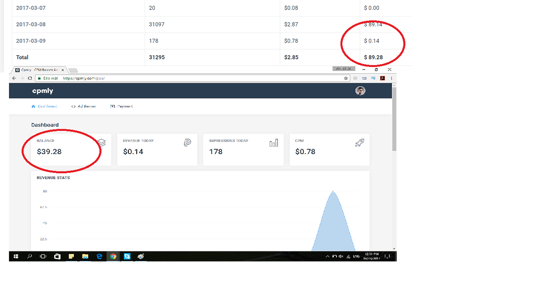Screen dimensions: 537x301
Task: Open the Payment navigation tab
Action: tap(121, 106)
